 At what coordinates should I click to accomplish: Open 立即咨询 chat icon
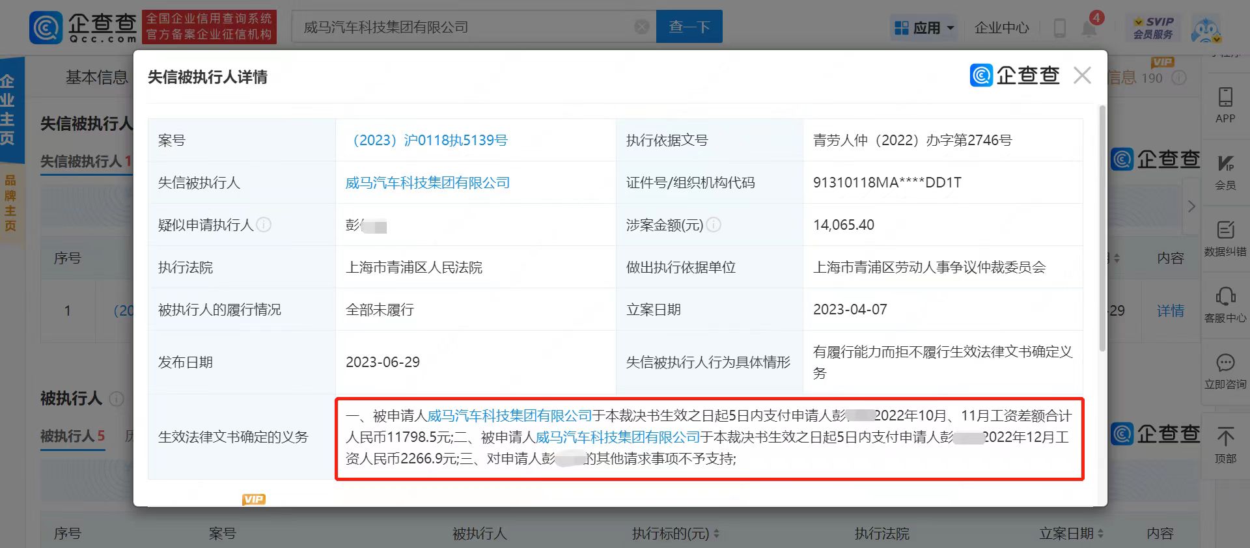(x=1225, y=371)
